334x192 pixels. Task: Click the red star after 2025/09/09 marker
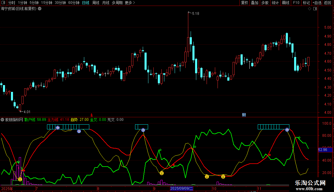coord(174,165)
